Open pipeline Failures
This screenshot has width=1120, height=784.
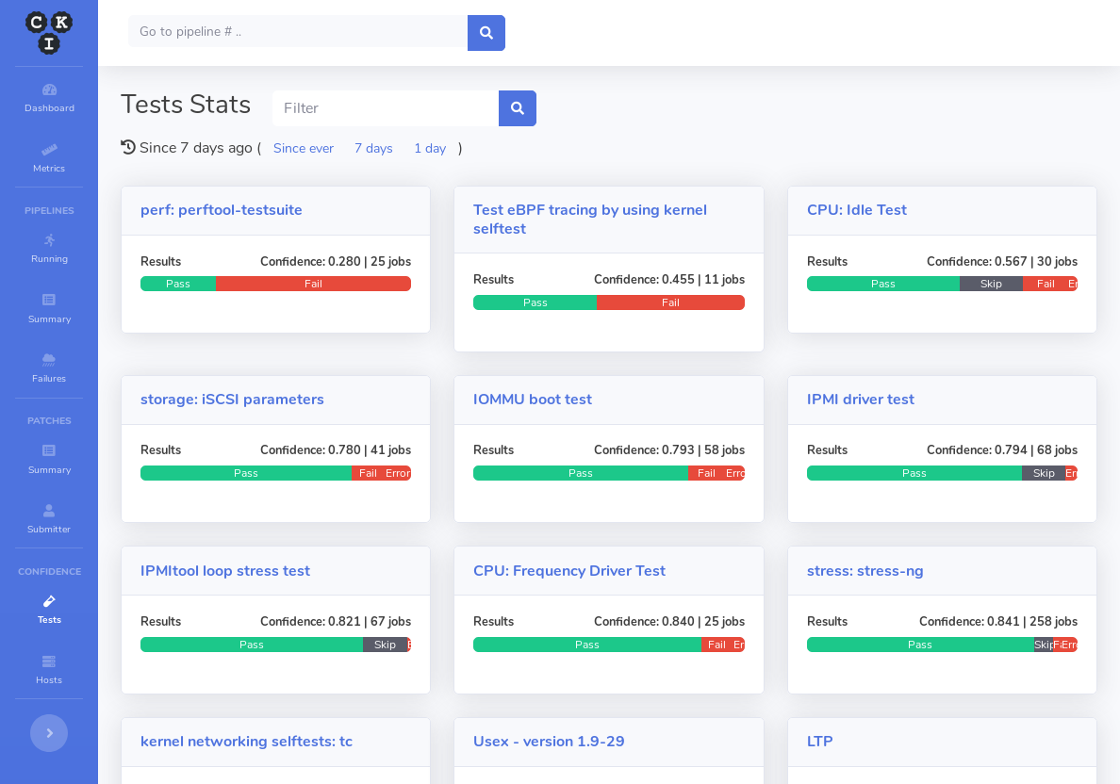coord(49,368)
